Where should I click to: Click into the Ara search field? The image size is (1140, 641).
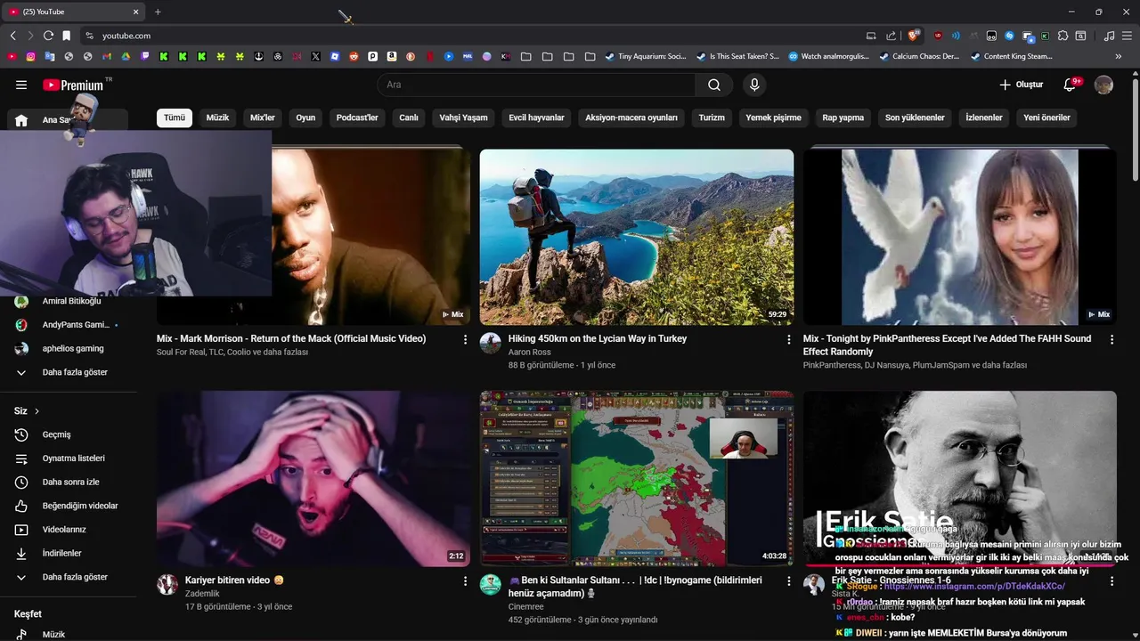click(536, 85)
